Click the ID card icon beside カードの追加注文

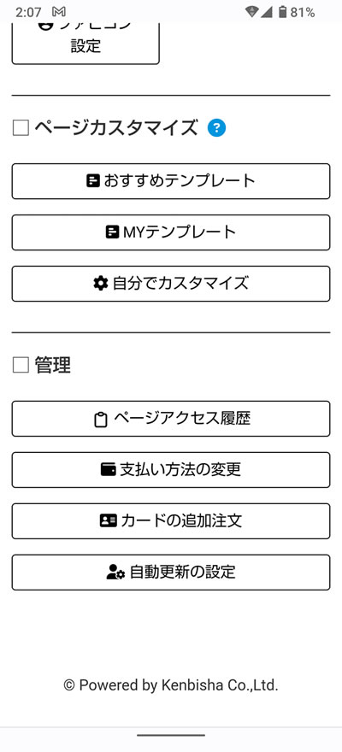pyautogui.click(x=109, y=521)
